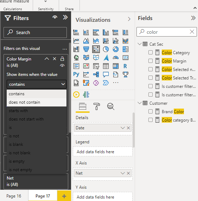The image size is (198, 201).
Task: Select the Decomposition tree visual
Action: pos(96,74)
